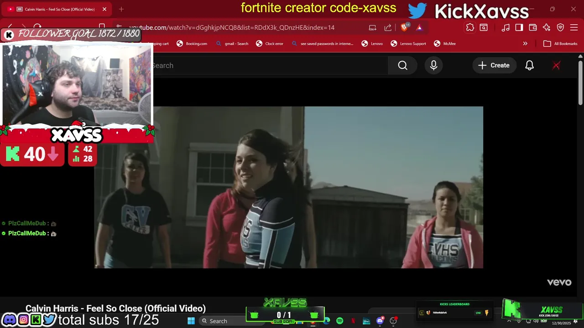Open Spotify from the taskbar
Viewport: 584px width, 328px height.
pos(339,321)
